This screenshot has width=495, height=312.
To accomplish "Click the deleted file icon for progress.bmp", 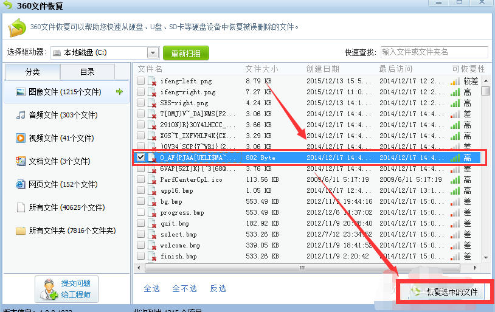I will pyautogui.click(x=152, y=212).
